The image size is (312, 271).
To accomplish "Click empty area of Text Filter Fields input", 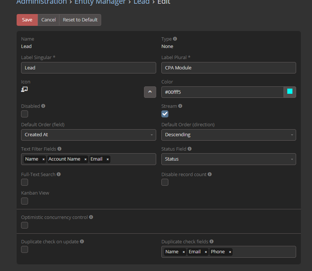I will [x=133, y=159].
